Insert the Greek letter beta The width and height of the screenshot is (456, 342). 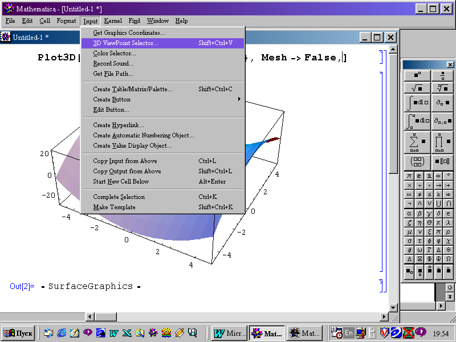coord(420,213)
